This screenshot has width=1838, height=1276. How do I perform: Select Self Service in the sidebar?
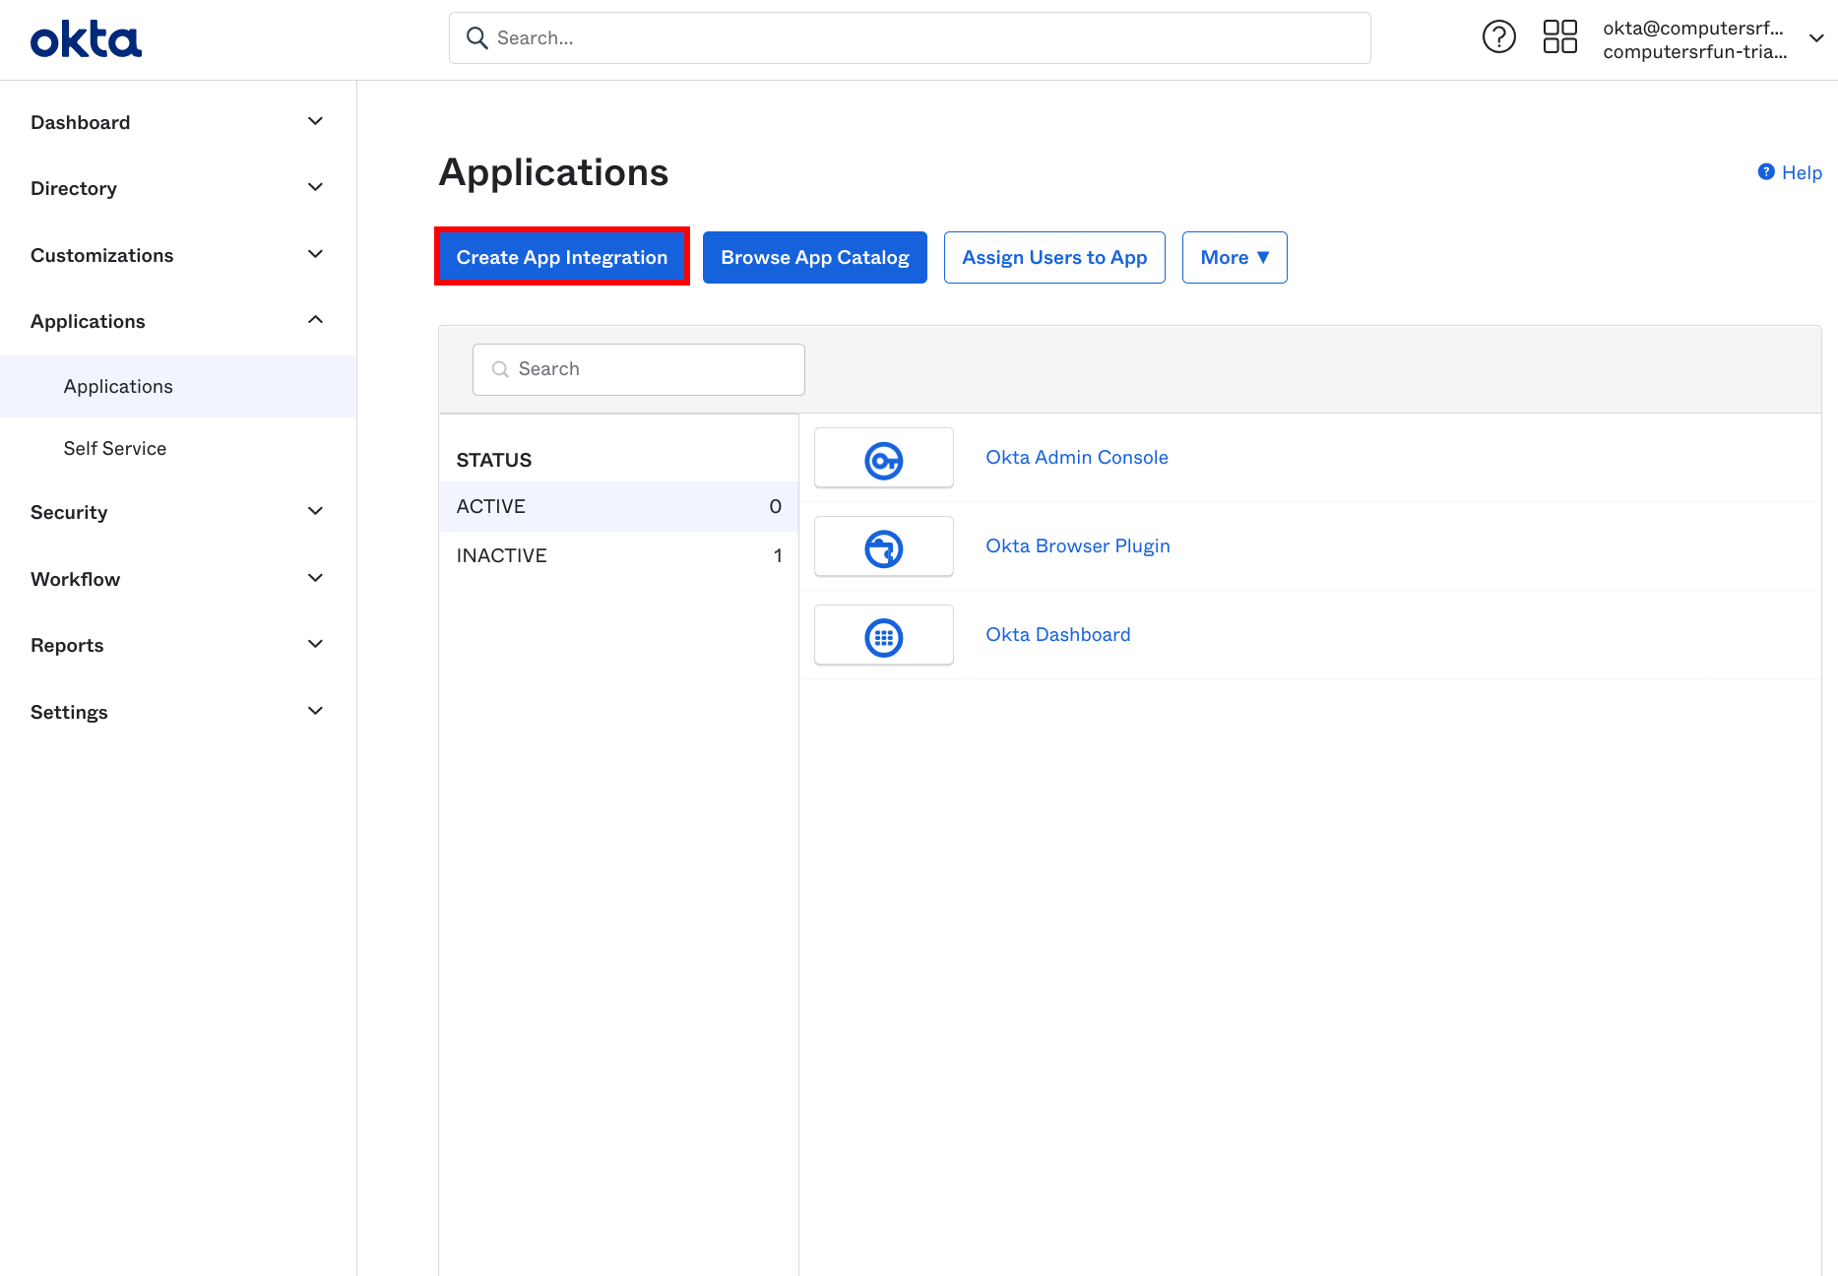(114, 448)
